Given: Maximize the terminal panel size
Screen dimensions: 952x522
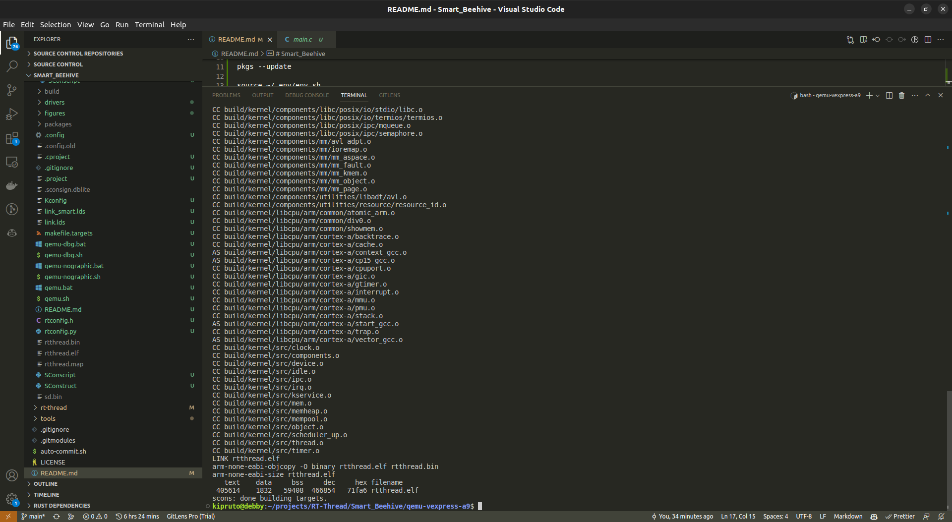Looking at the screenshot, I should coord(928,95).
